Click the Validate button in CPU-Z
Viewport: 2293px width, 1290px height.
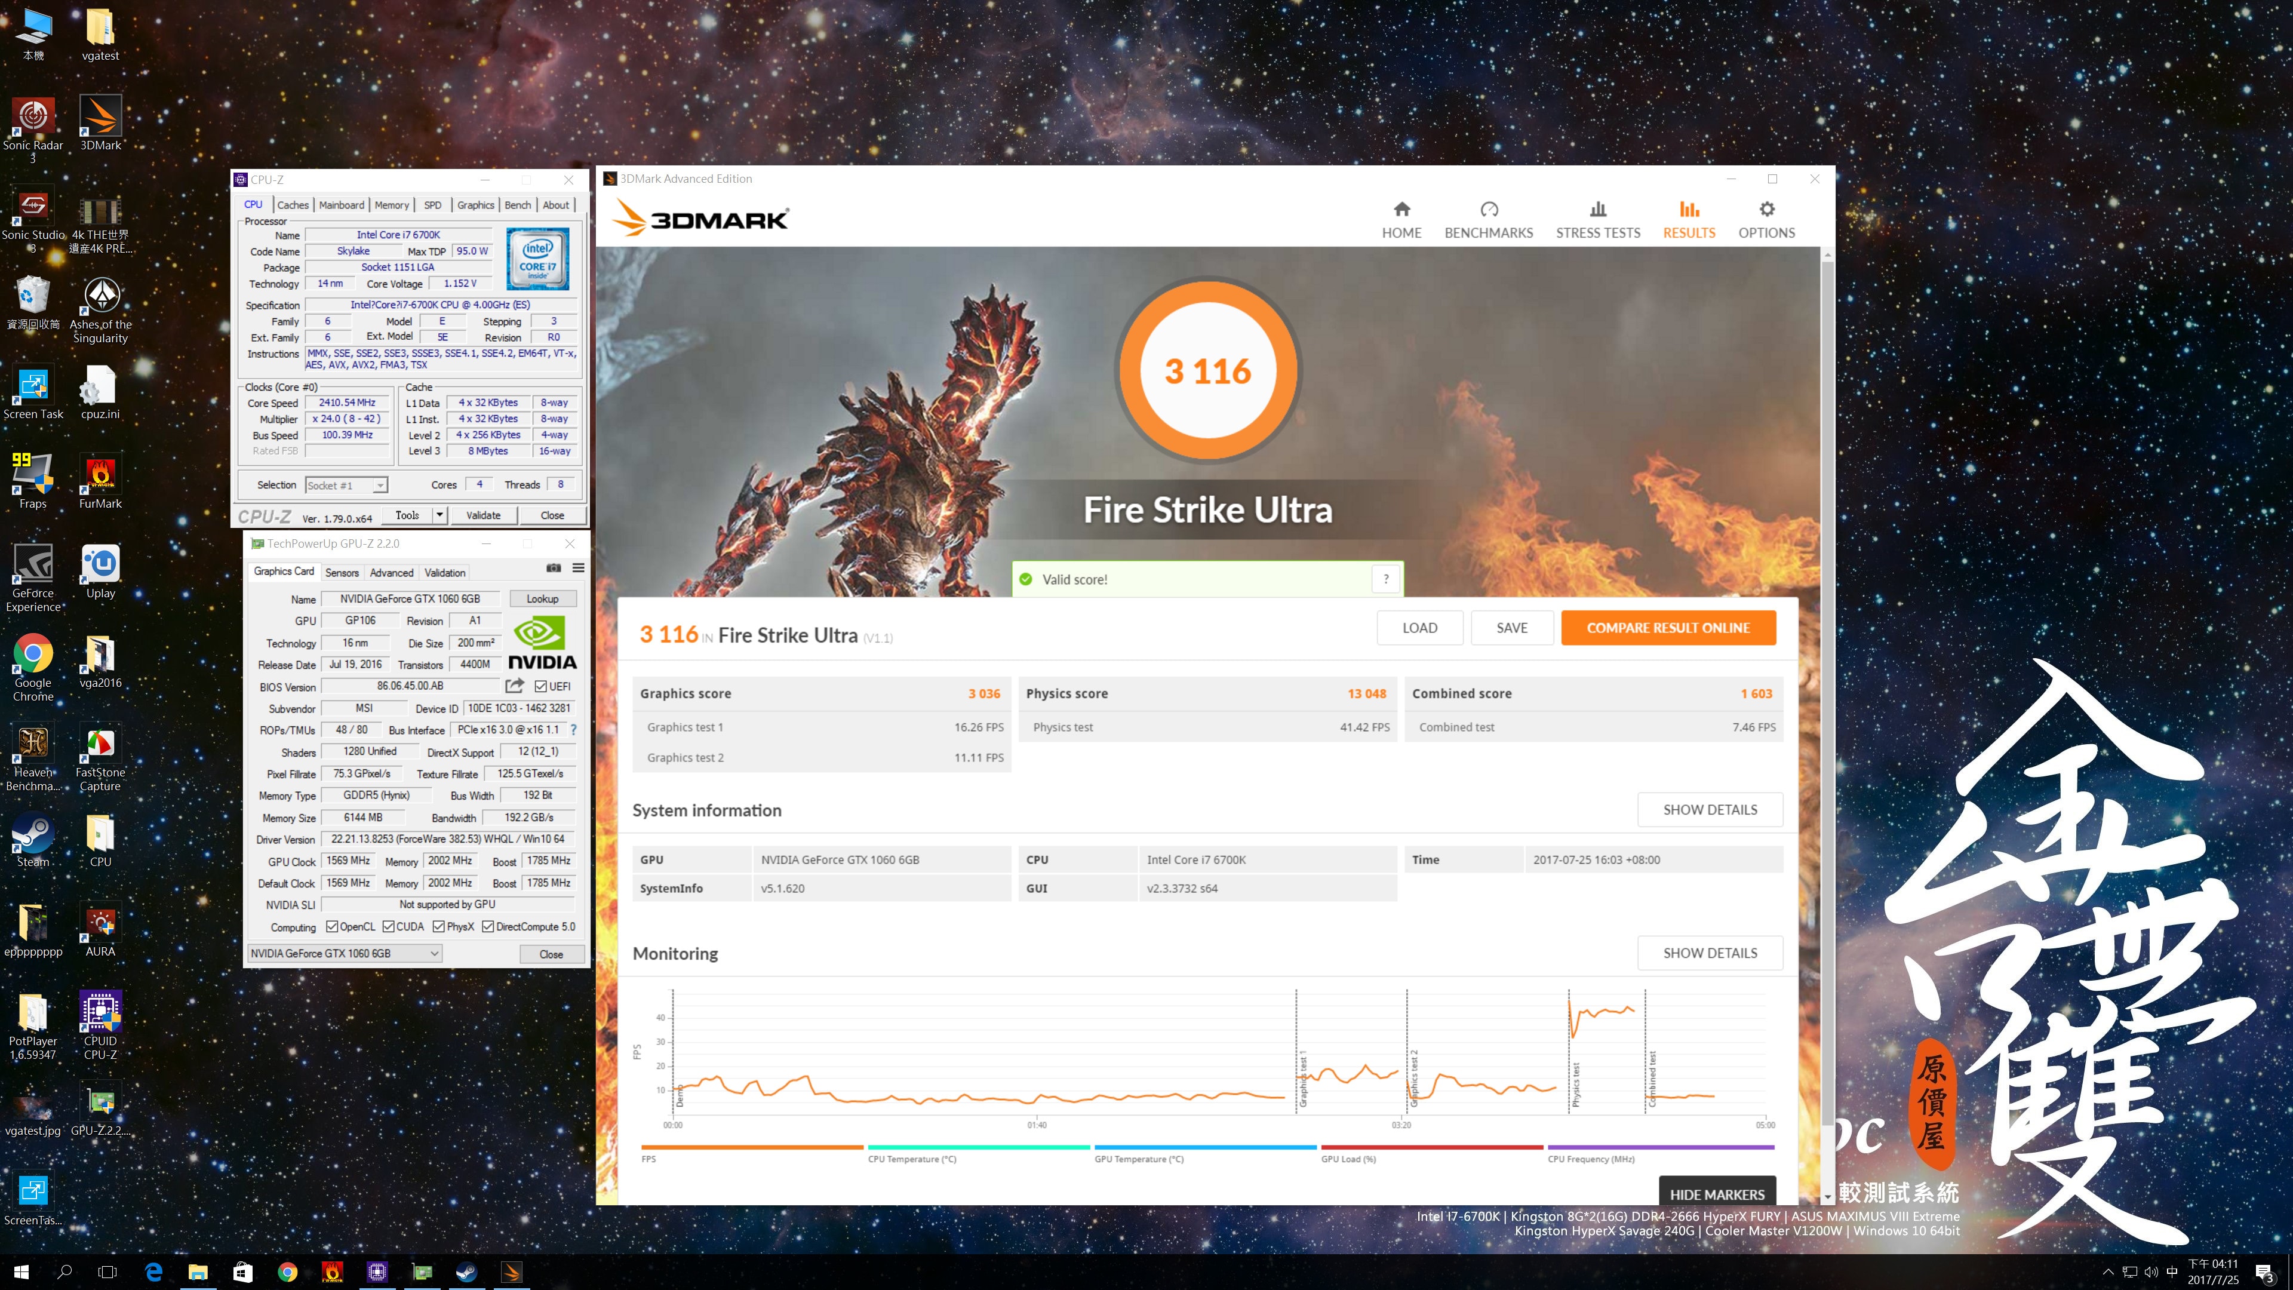point(483,515)
